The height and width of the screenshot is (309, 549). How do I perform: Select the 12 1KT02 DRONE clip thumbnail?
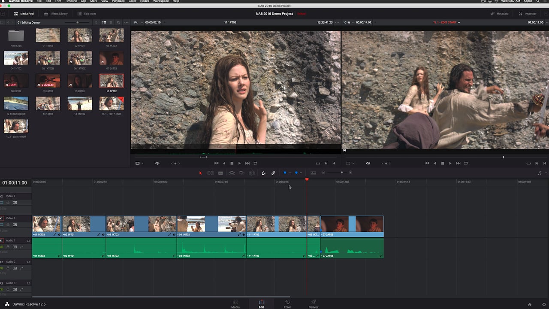click(16, 103)
